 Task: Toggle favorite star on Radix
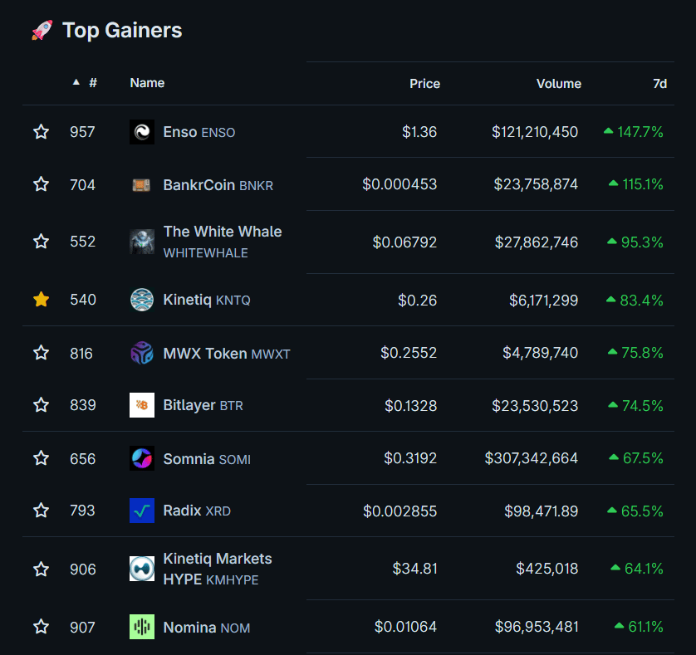tap(42, 511)
